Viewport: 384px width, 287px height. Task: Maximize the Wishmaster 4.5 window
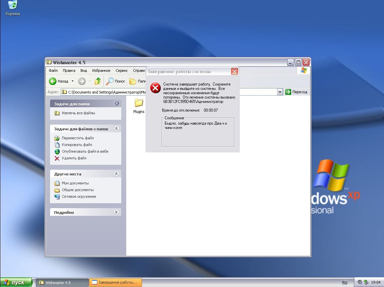(x=298, y=62)
